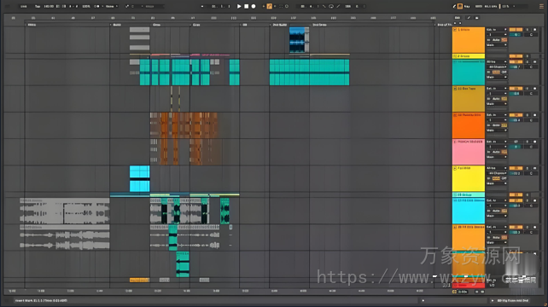Open the quantization menu showing None
The width and height of the screenshot is (548, 307).
(111, 6)
